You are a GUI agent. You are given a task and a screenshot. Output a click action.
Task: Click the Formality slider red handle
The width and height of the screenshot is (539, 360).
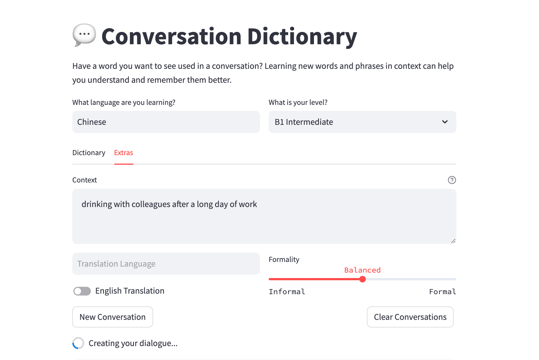click(x=362, y=279)
